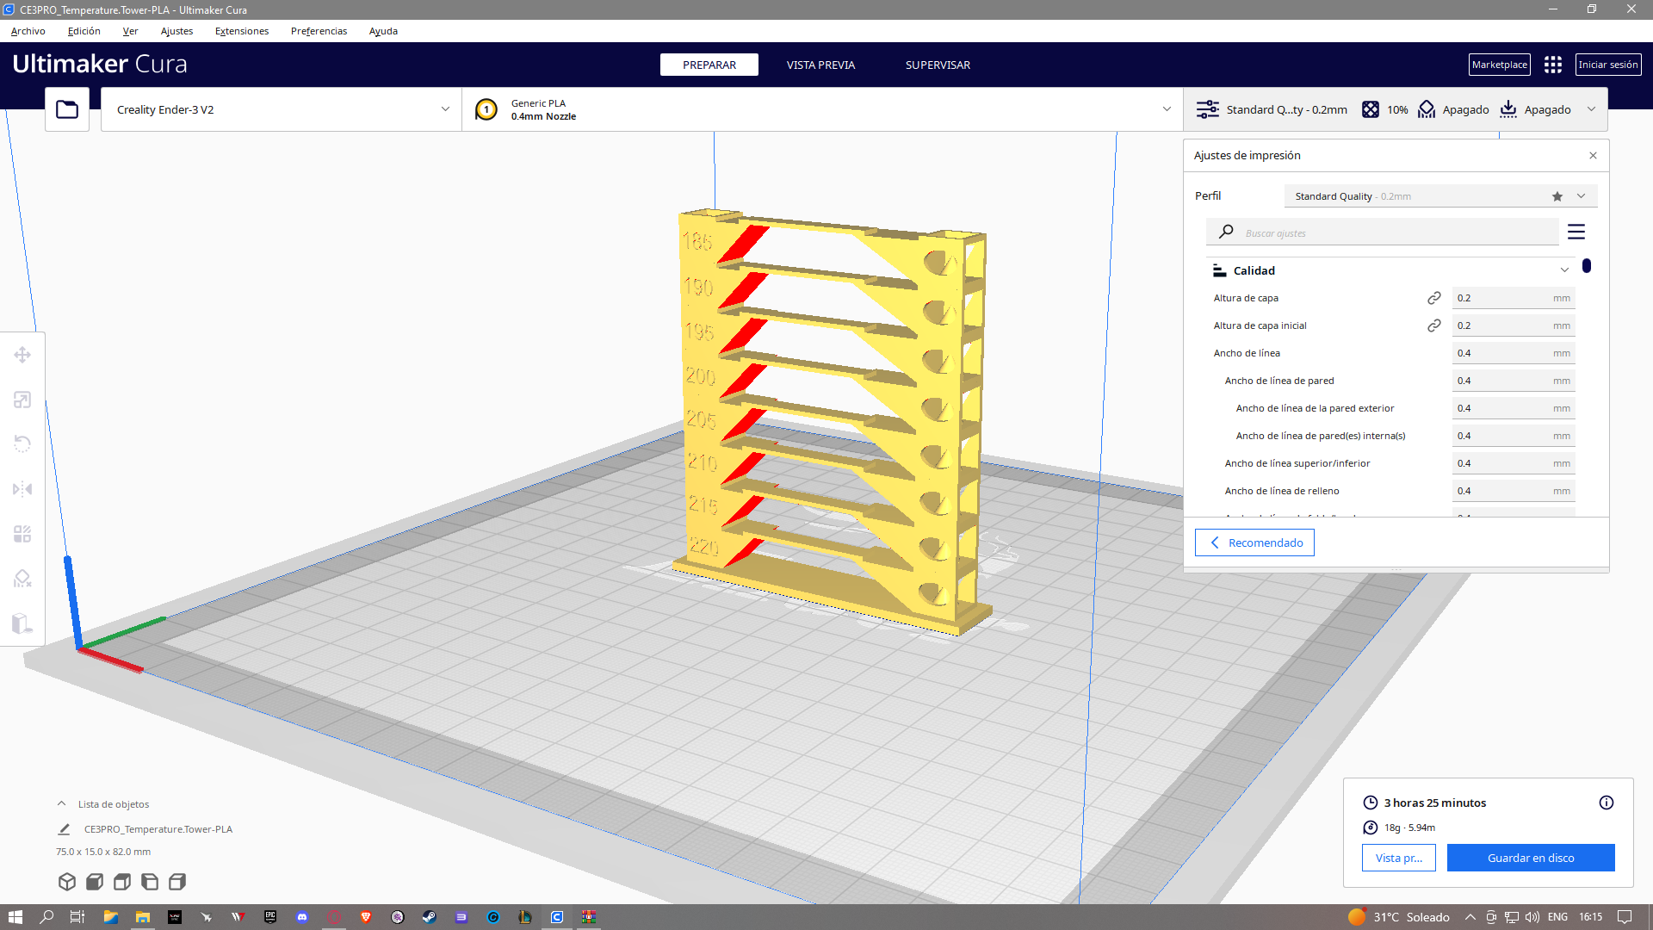Click the print info circle icon
1653x930 pixels.
[x=1607, y=803]
